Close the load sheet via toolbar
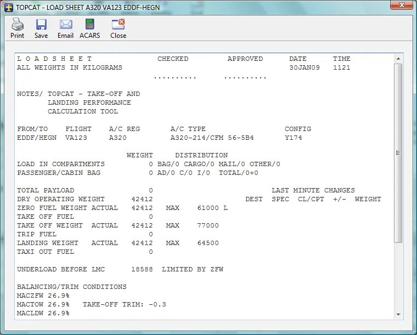417x335 pixels. click(x=119, y=28)
